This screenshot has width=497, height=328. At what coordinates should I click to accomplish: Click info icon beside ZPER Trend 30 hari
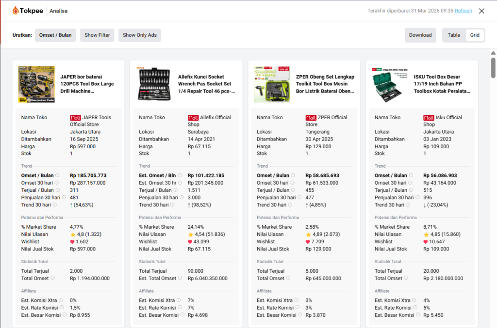pos(293,205)
